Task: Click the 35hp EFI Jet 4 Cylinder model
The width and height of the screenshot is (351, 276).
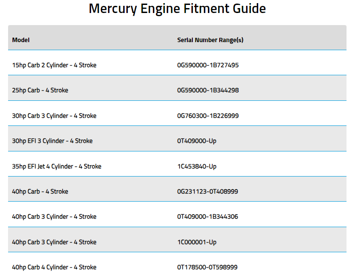Action: pos(56,166)
